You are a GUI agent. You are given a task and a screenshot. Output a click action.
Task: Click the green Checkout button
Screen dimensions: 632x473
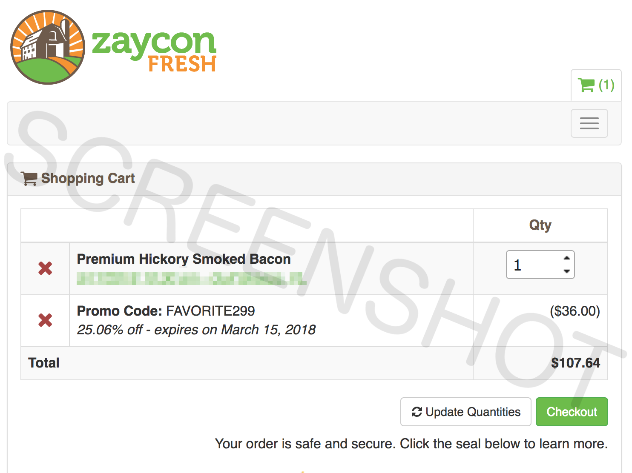[x=572, y=412]
